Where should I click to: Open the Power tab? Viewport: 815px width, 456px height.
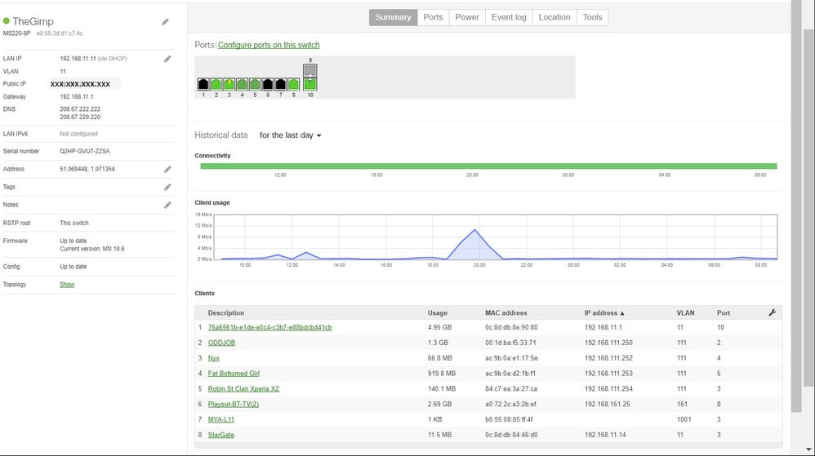coord(467,17)
